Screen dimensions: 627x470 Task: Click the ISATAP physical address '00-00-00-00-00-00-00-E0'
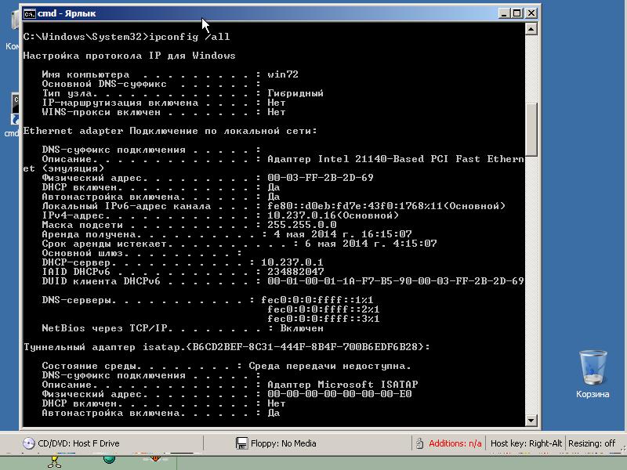pos(339,394)
